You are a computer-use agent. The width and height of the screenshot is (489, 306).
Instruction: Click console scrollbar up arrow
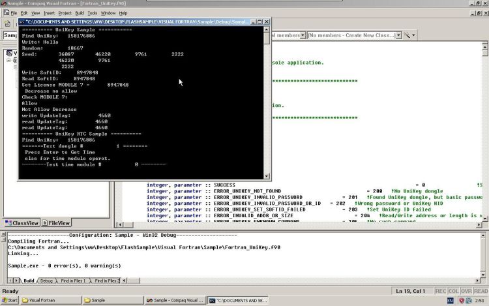pos(267,29)
